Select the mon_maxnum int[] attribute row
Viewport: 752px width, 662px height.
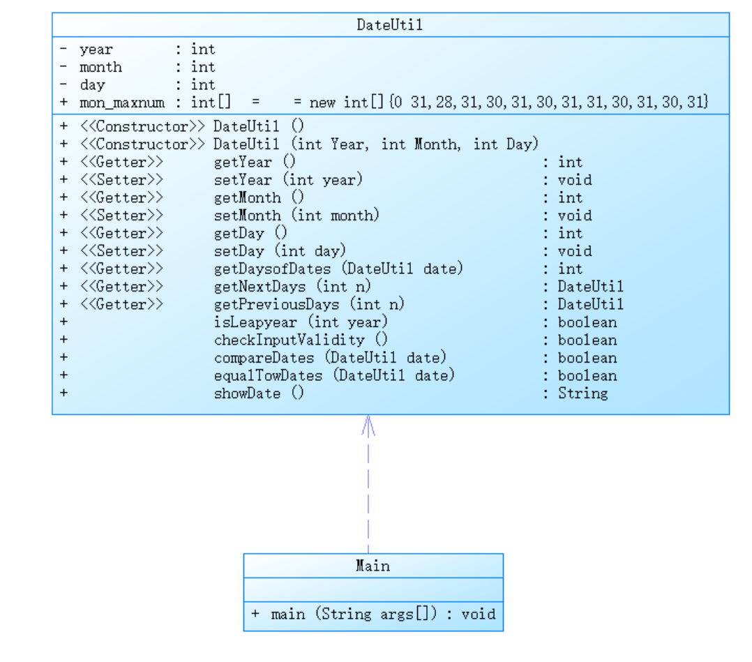click(384, 102)
